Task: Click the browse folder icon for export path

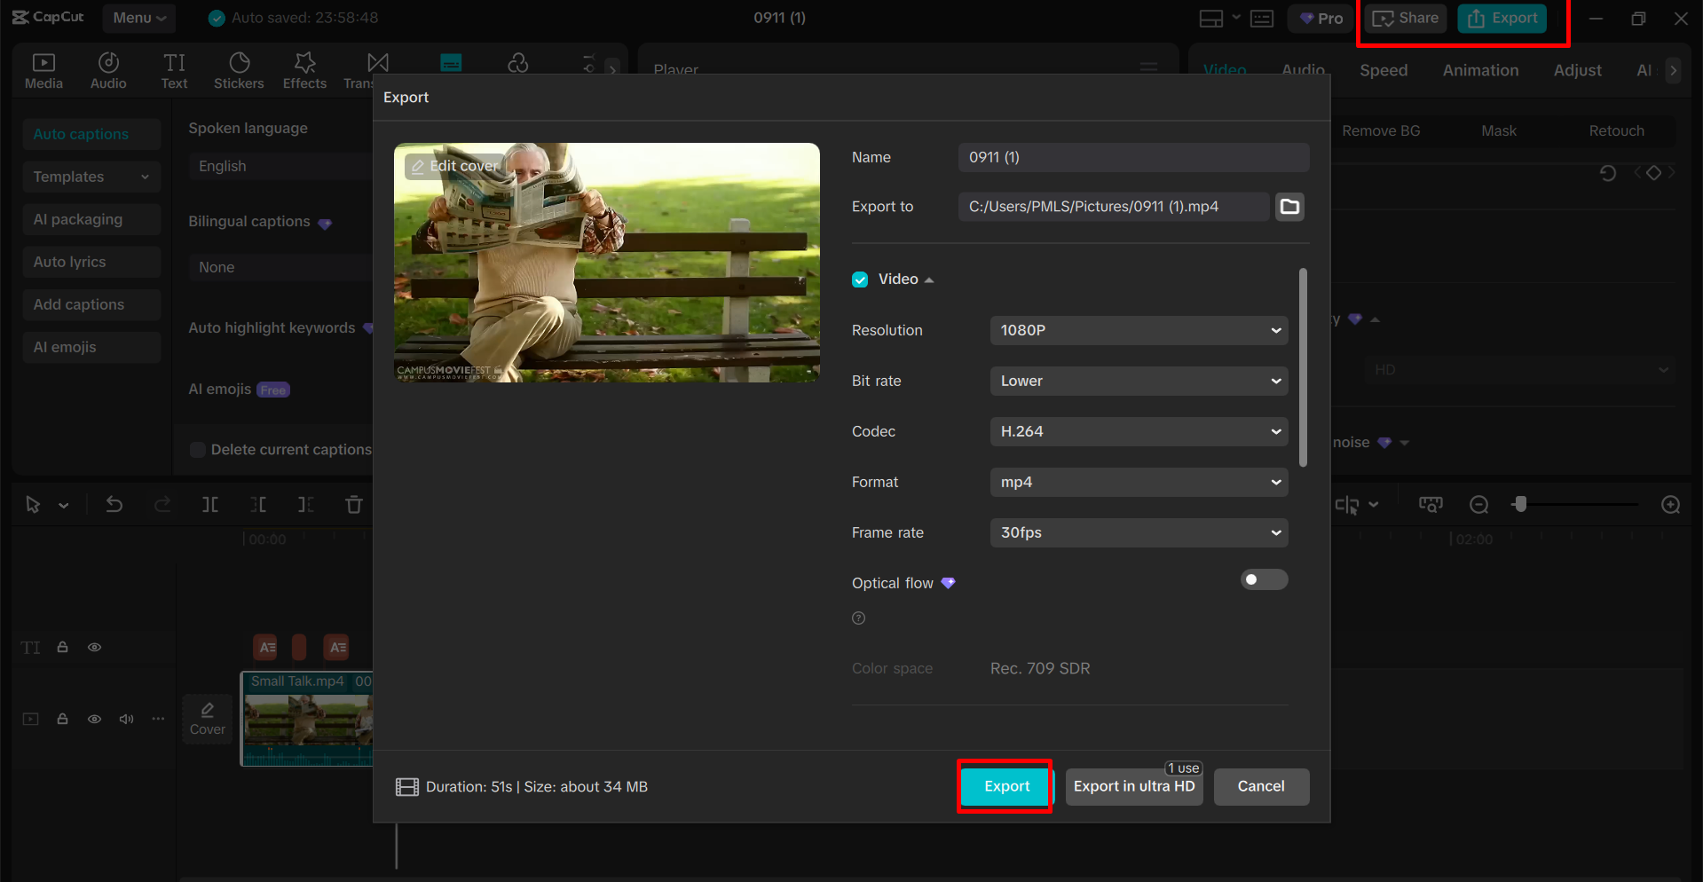Action: [x=1289, y=207]
